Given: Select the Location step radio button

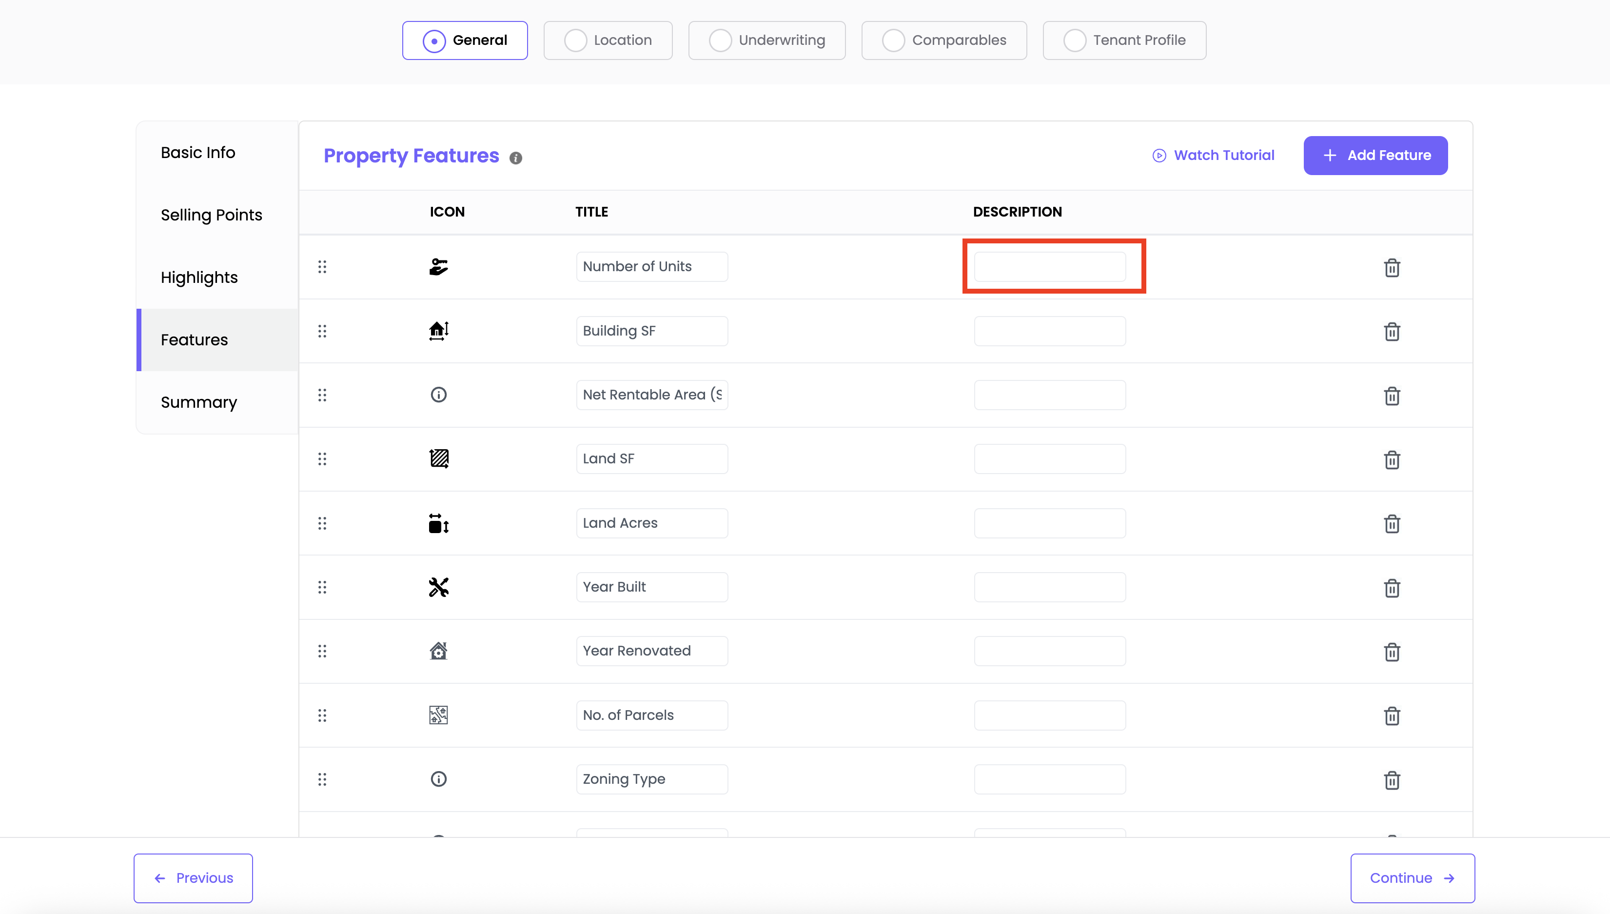Looking at the screenshot, I should (575, 40).
